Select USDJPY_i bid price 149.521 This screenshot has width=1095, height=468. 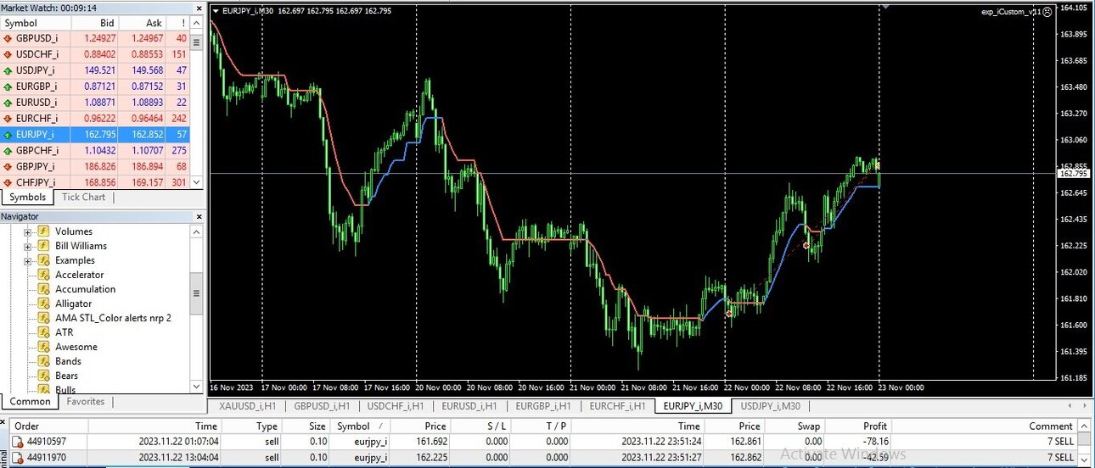98,70
